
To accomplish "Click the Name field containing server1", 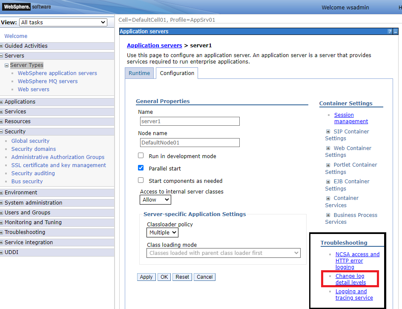I will 190,121.
